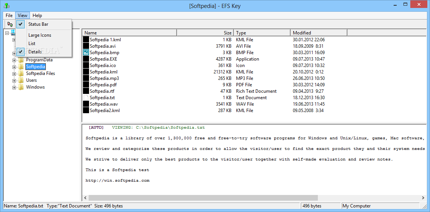Click the icon beside Softpedia.rtf
The height and width of the screenshot is (212, 430).
click(x=86, y=91)
